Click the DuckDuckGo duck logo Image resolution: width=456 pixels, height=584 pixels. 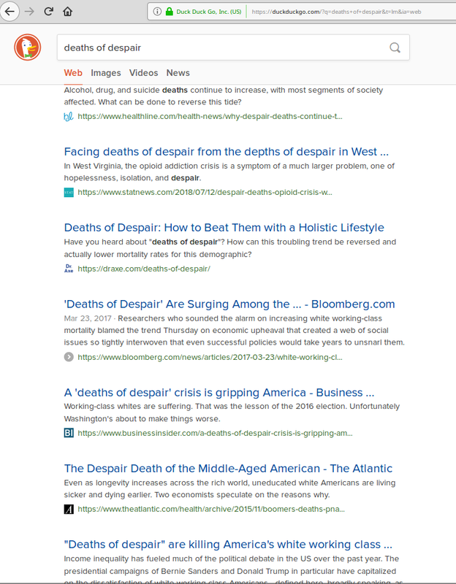pyautogui.click(x=28, y=47)
